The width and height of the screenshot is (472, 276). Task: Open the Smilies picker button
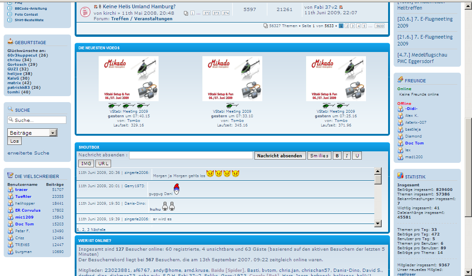coord(319,155)
